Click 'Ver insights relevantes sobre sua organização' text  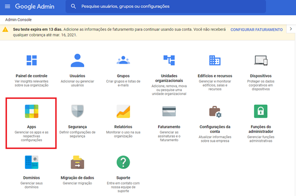(x=31, y=83)
